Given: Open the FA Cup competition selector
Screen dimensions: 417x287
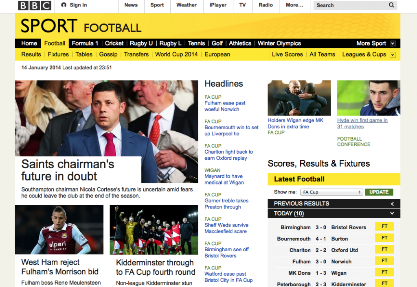Looking at the screenshot, I should coord(331,192).
